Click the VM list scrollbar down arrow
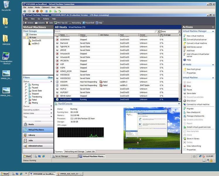The width and height of the screenshot is (219, 176). pyautogui.click(x=179, y=100)
